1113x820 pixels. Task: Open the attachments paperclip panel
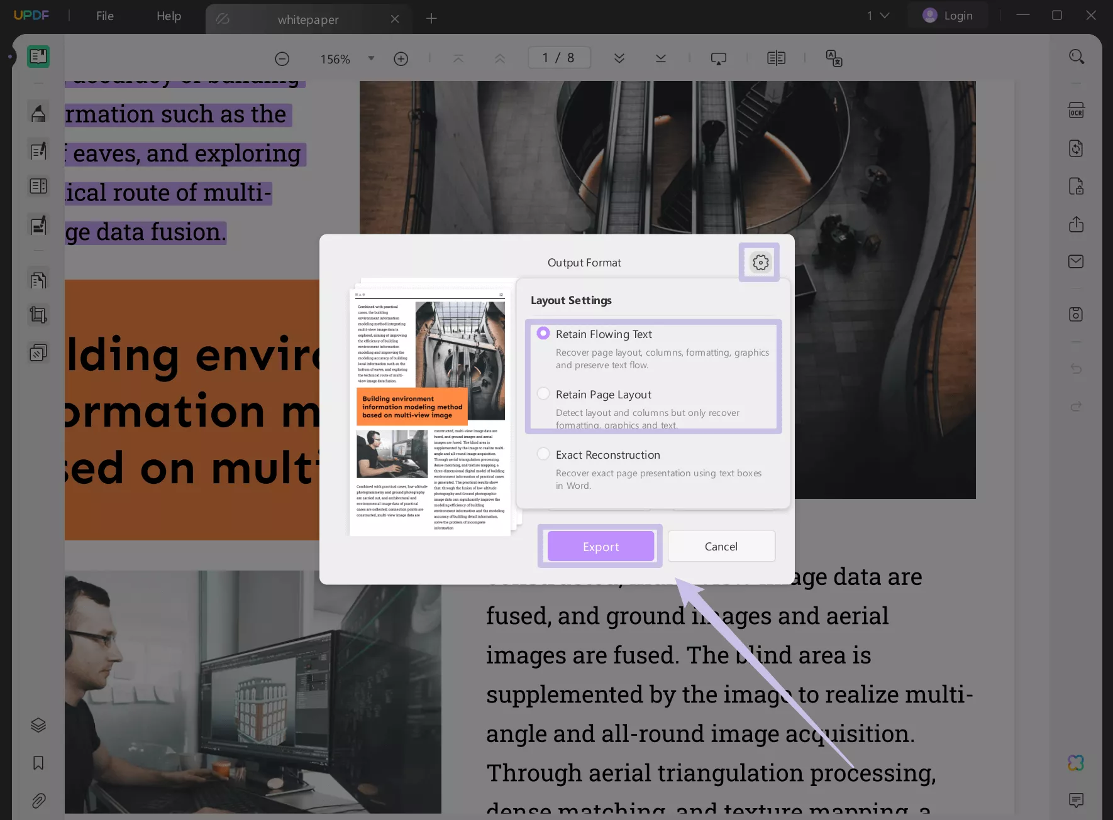(38, 801)
